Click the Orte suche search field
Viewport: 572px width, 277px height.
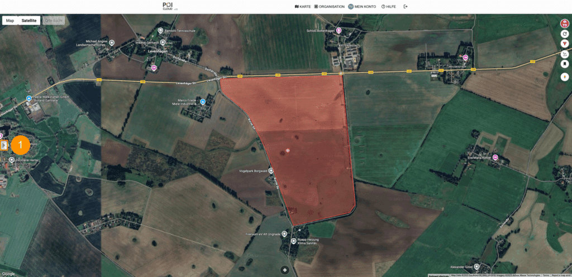54,20
